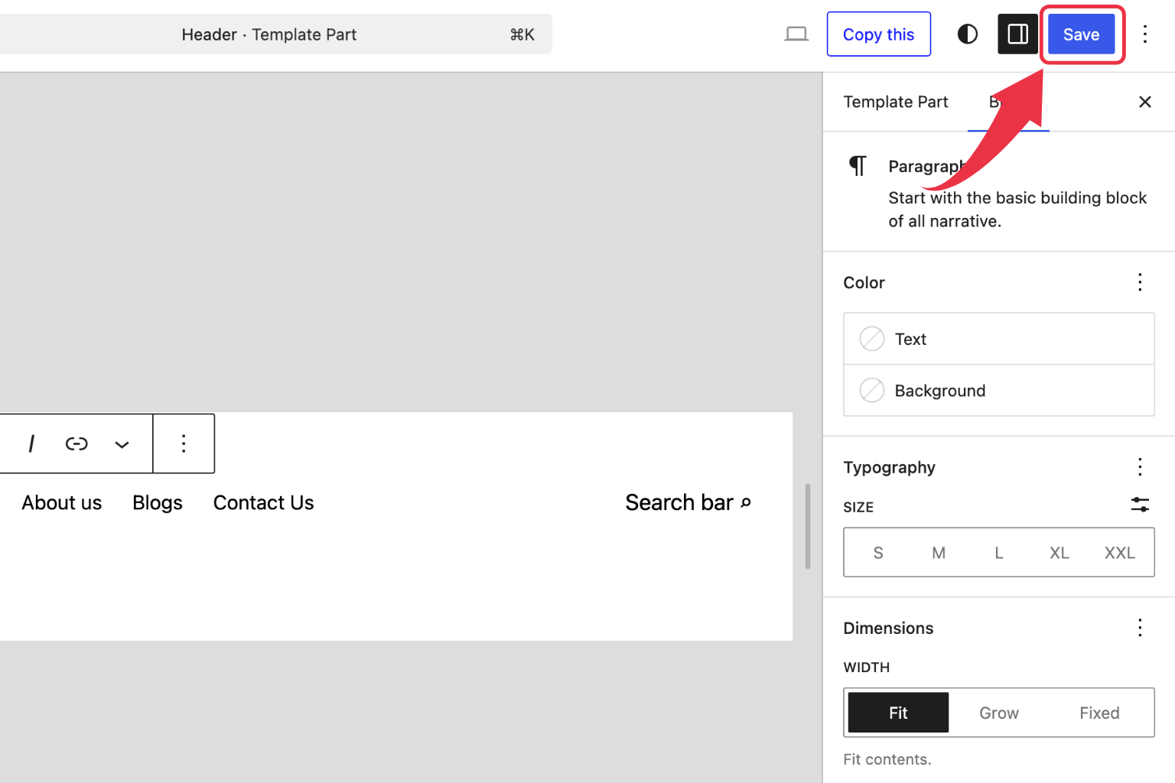Insert a link using the Link icon

pyautogui.click(x=76, y=443)
